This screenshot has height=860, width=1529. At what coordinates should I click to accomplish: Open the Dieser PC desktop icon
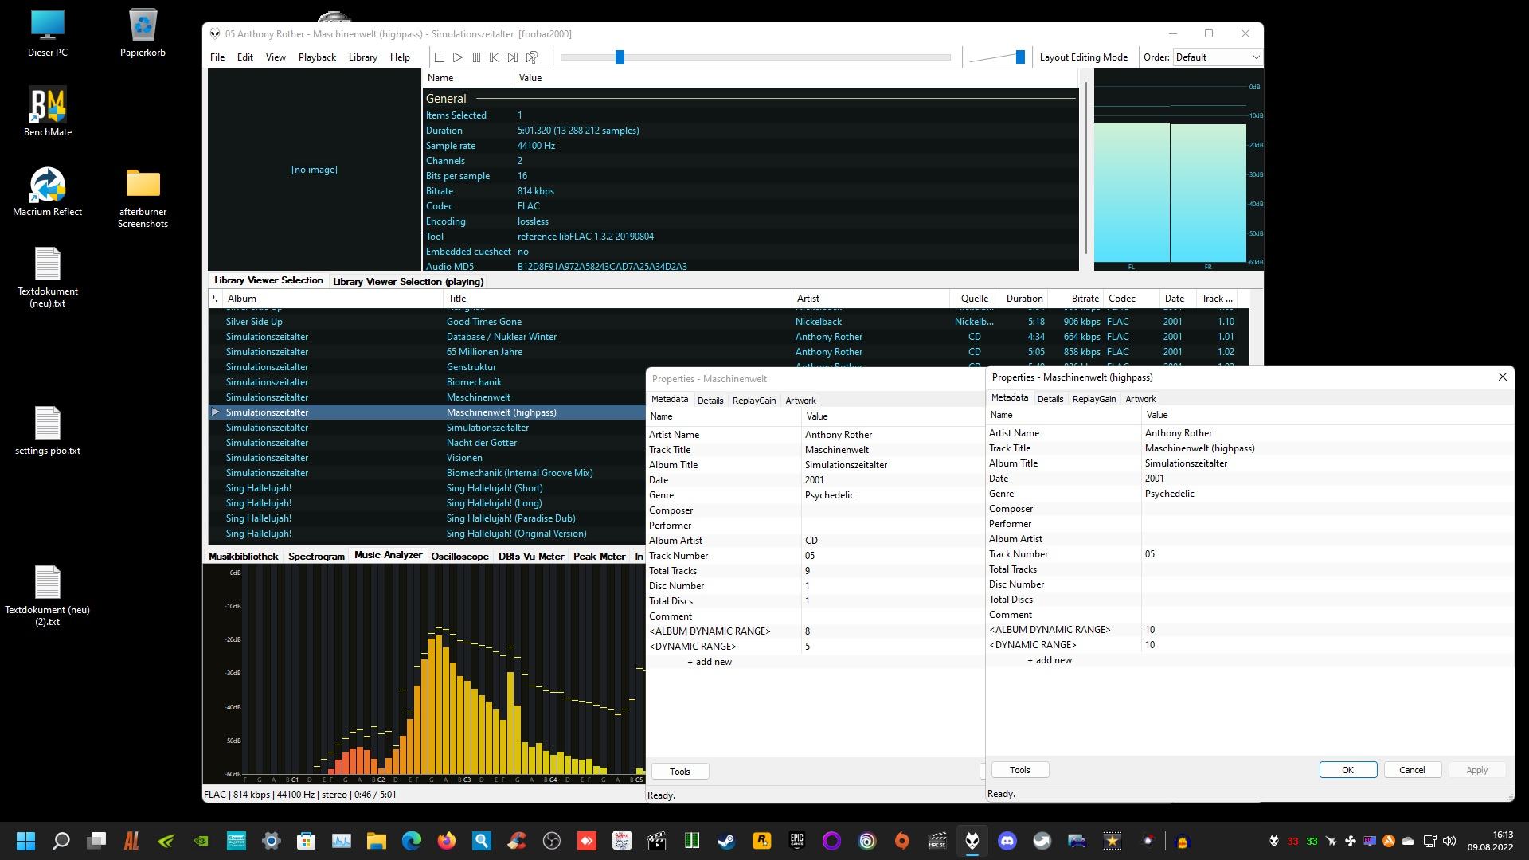pos(48,33)
